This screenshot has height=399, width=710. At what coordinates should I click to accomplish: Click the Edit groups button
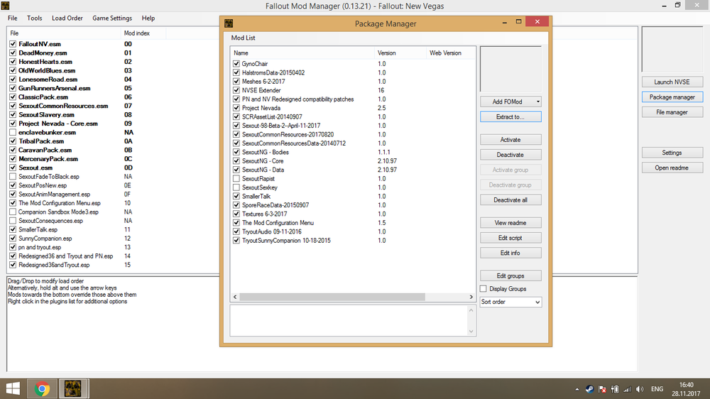pos(510,275)
